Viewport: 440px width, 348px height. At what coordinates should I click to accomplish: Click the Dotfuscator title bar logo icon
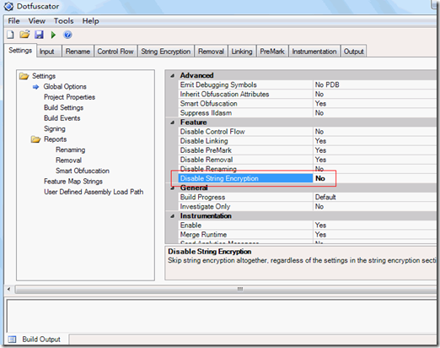click(x=8, y=6)
